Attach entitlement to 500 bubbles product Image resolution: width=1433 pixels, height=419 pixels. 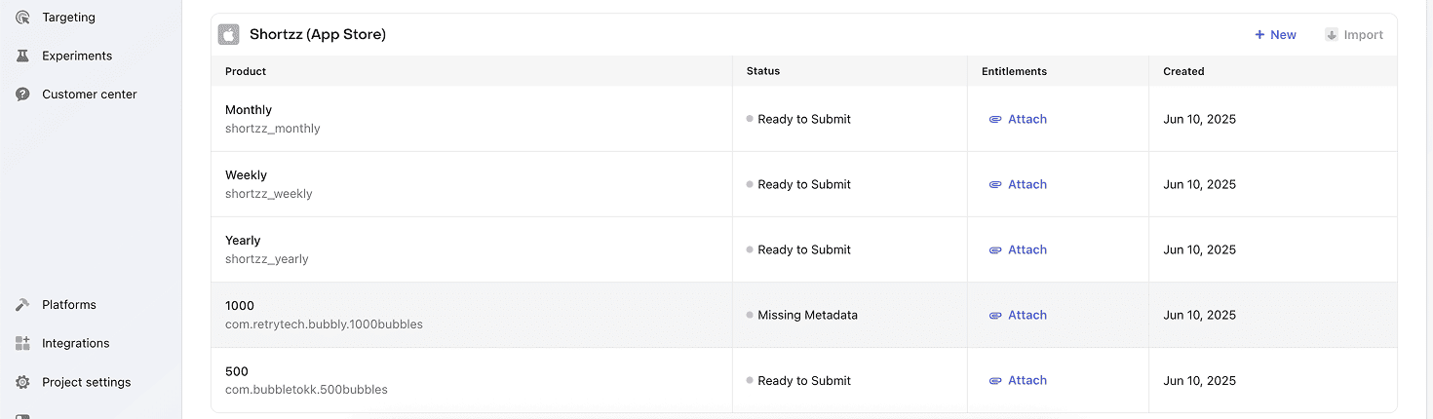1018,381
